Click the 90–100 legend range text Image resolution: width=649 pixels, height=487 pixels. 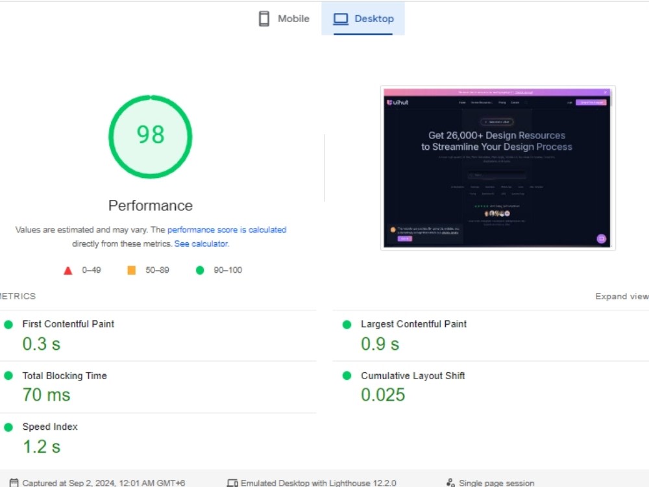coord(228,270)
